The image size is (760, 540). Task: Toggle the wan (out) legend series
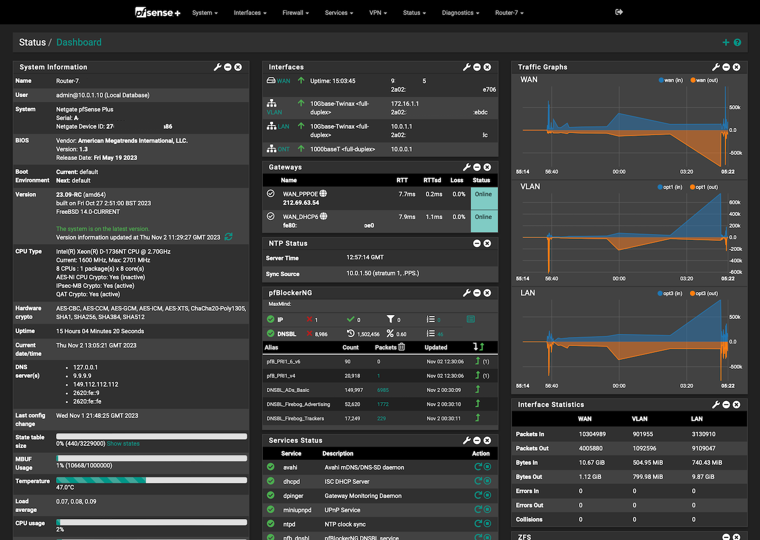[704, 80]
